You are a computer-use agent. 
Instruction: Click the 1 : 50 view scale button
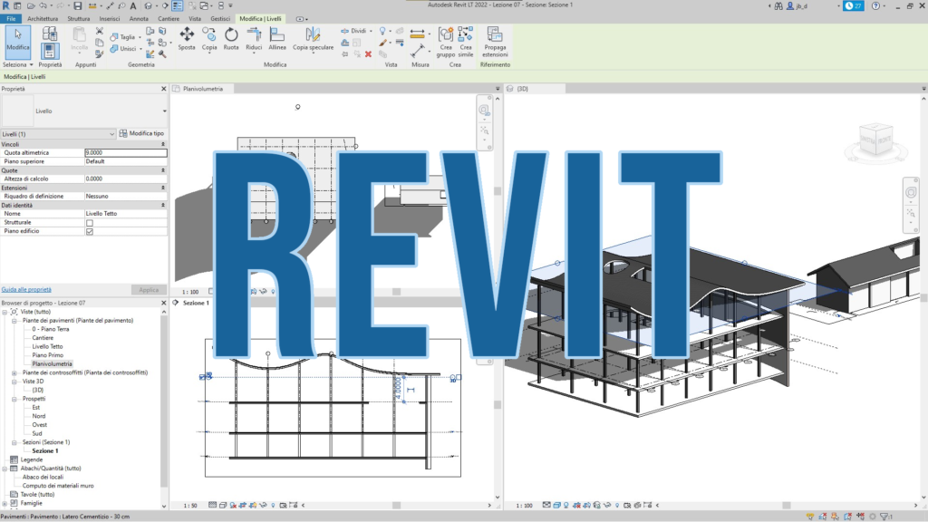[x=190, y=506]
